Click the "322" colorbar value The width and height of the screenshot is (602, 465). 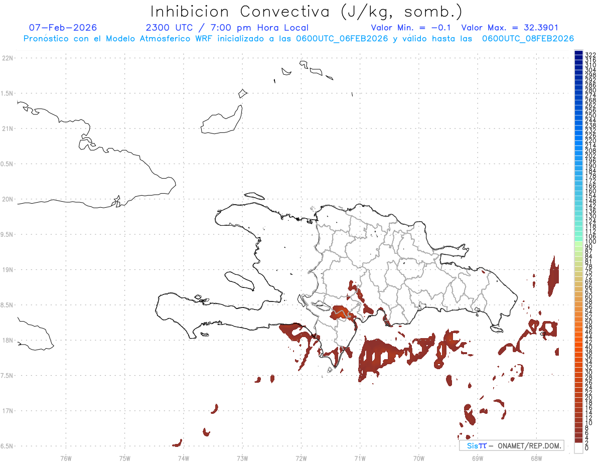[x=590, y=54]
